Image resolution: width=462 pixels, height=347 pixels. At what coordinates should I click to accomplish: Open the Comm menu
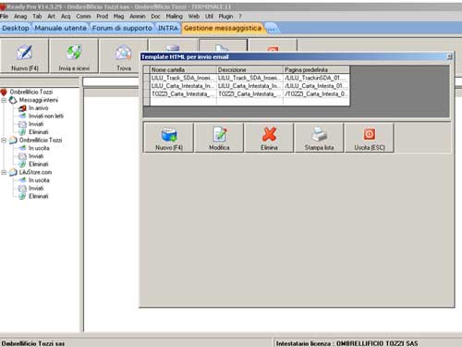tap(83, 16)
